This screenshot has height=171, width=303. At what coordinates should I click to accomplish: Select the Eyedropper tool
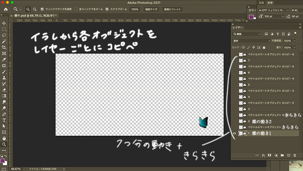tap(4, 59)
